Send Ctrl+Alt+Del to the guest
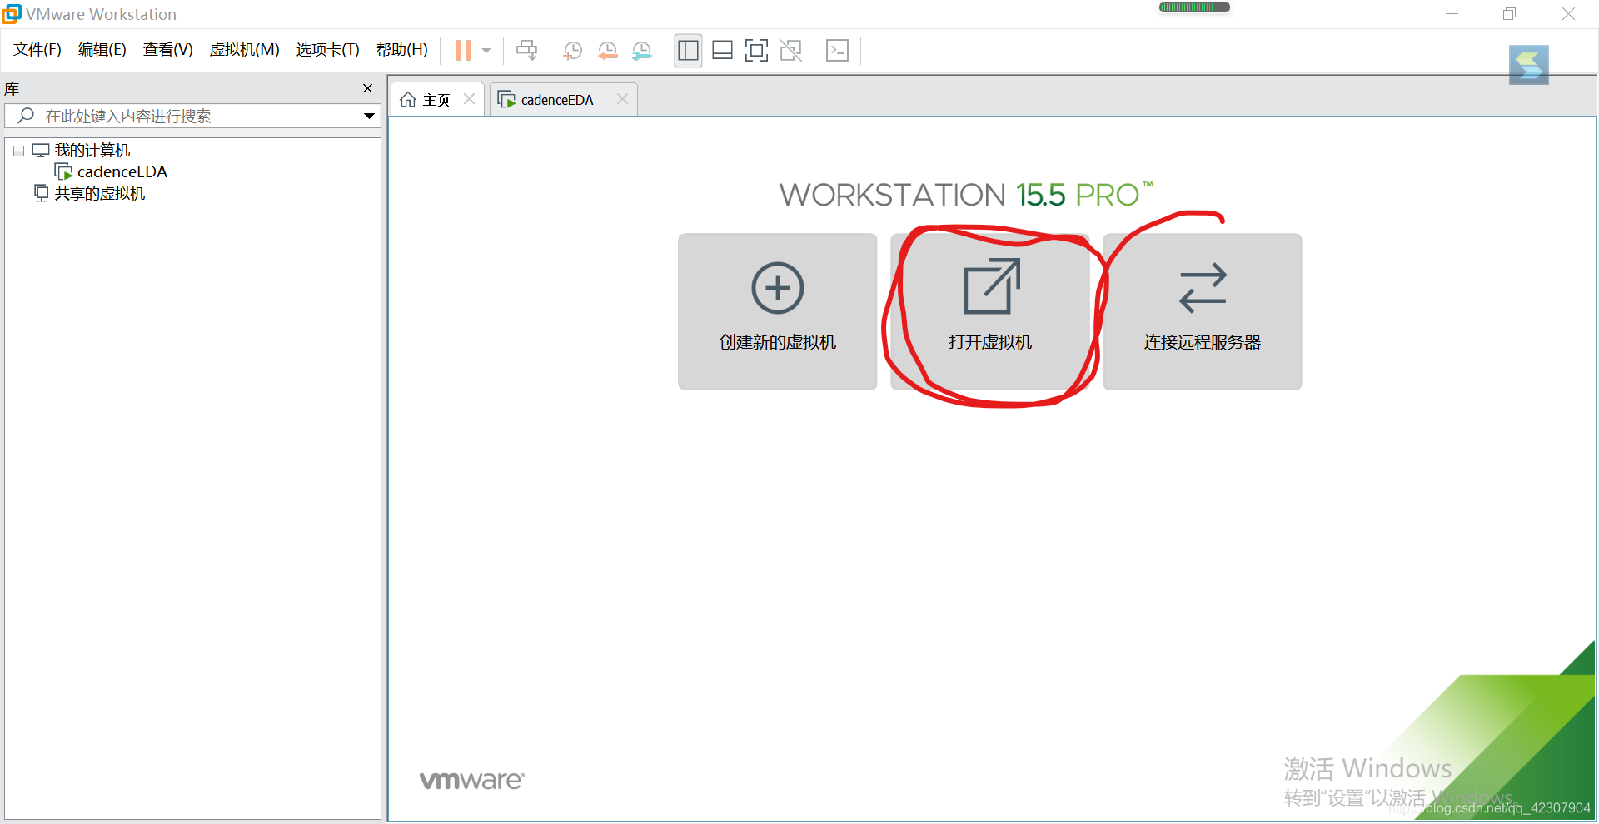 (x=526, y=50)
